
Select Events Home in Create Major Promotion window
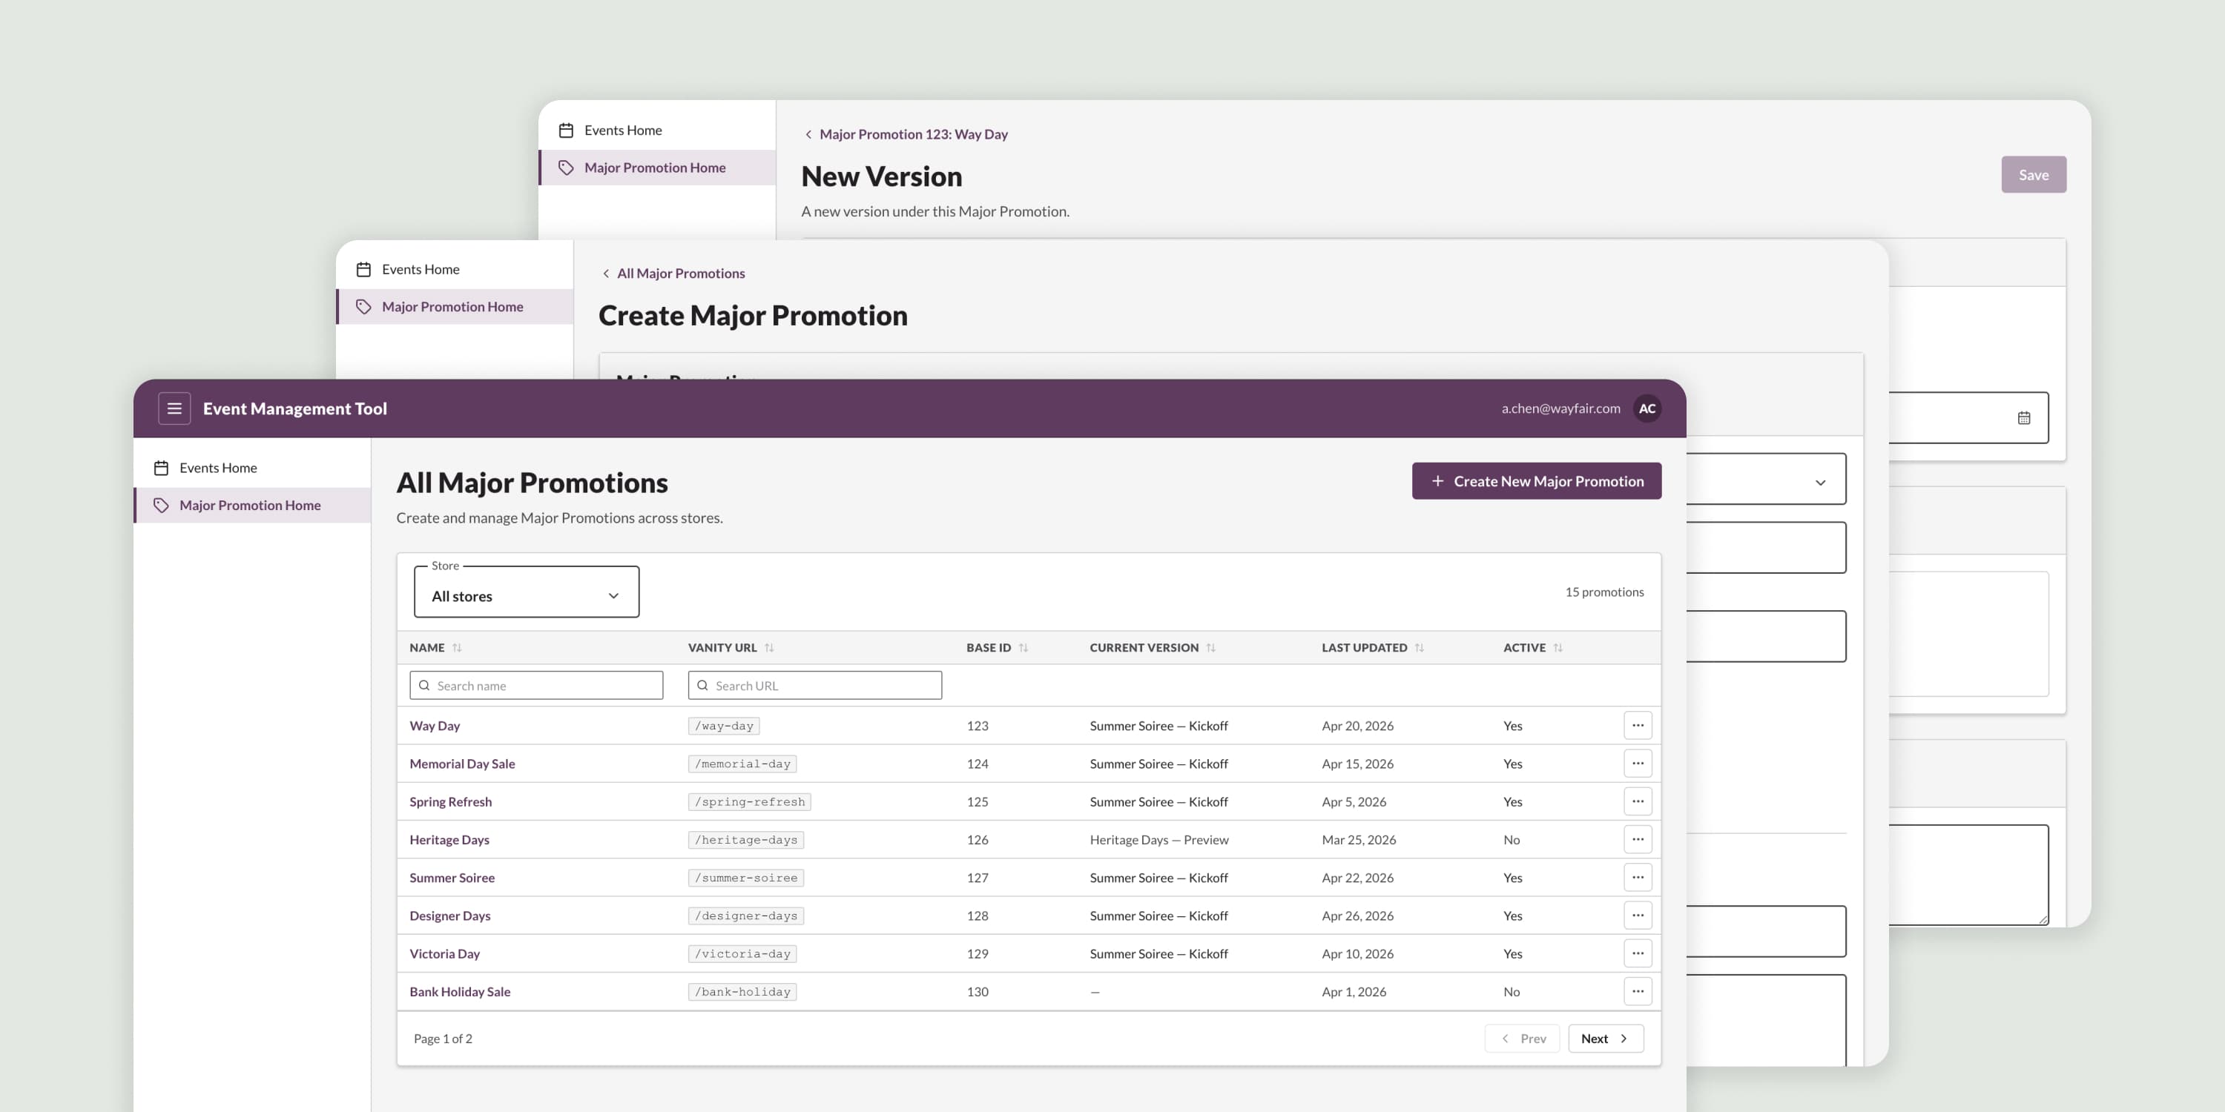[x=455, y=269]
